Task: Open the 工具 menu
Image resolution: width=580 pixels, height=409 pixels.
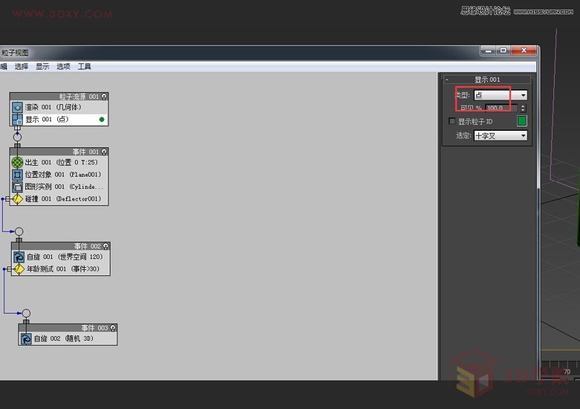Action: click(x=84, y=66)
